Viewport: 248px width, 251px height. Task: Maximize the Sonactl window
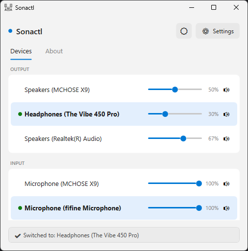(214, 7)
